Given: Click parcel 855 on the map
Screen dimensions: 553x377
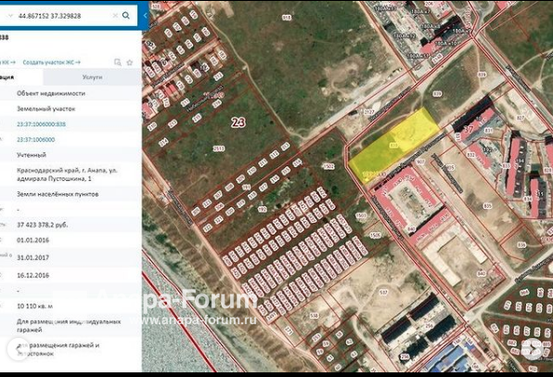Looking at the screenshot, I should 487,206.
